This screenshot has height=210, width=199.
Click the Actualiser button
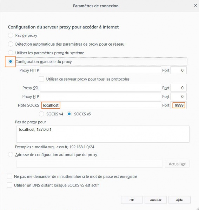177,164
